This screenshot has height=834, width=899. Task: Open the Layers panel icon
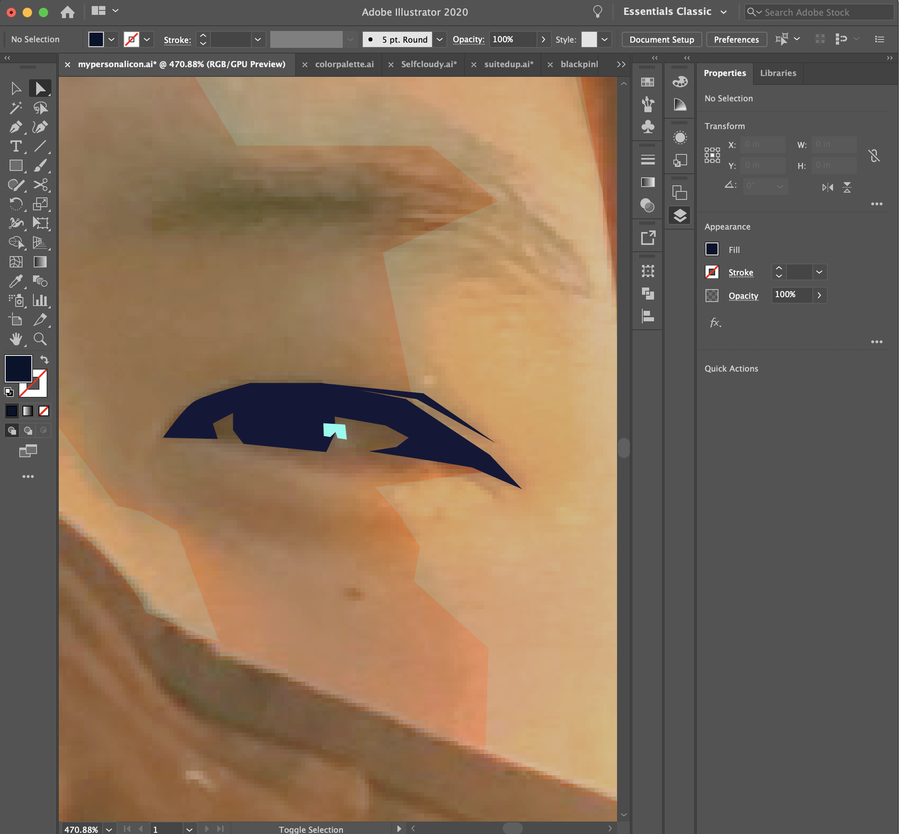[x=680, y=216]
